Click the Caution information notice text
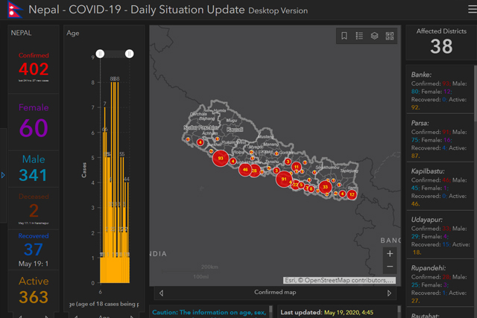The image size is (477, 318). (x=209, y=313)
